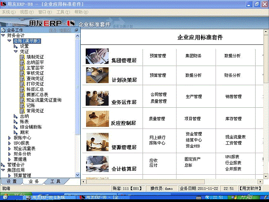This screenshot has width=269, height=202.
Task: Open the 工资管理 module link
Action: (x=234, y=143)
